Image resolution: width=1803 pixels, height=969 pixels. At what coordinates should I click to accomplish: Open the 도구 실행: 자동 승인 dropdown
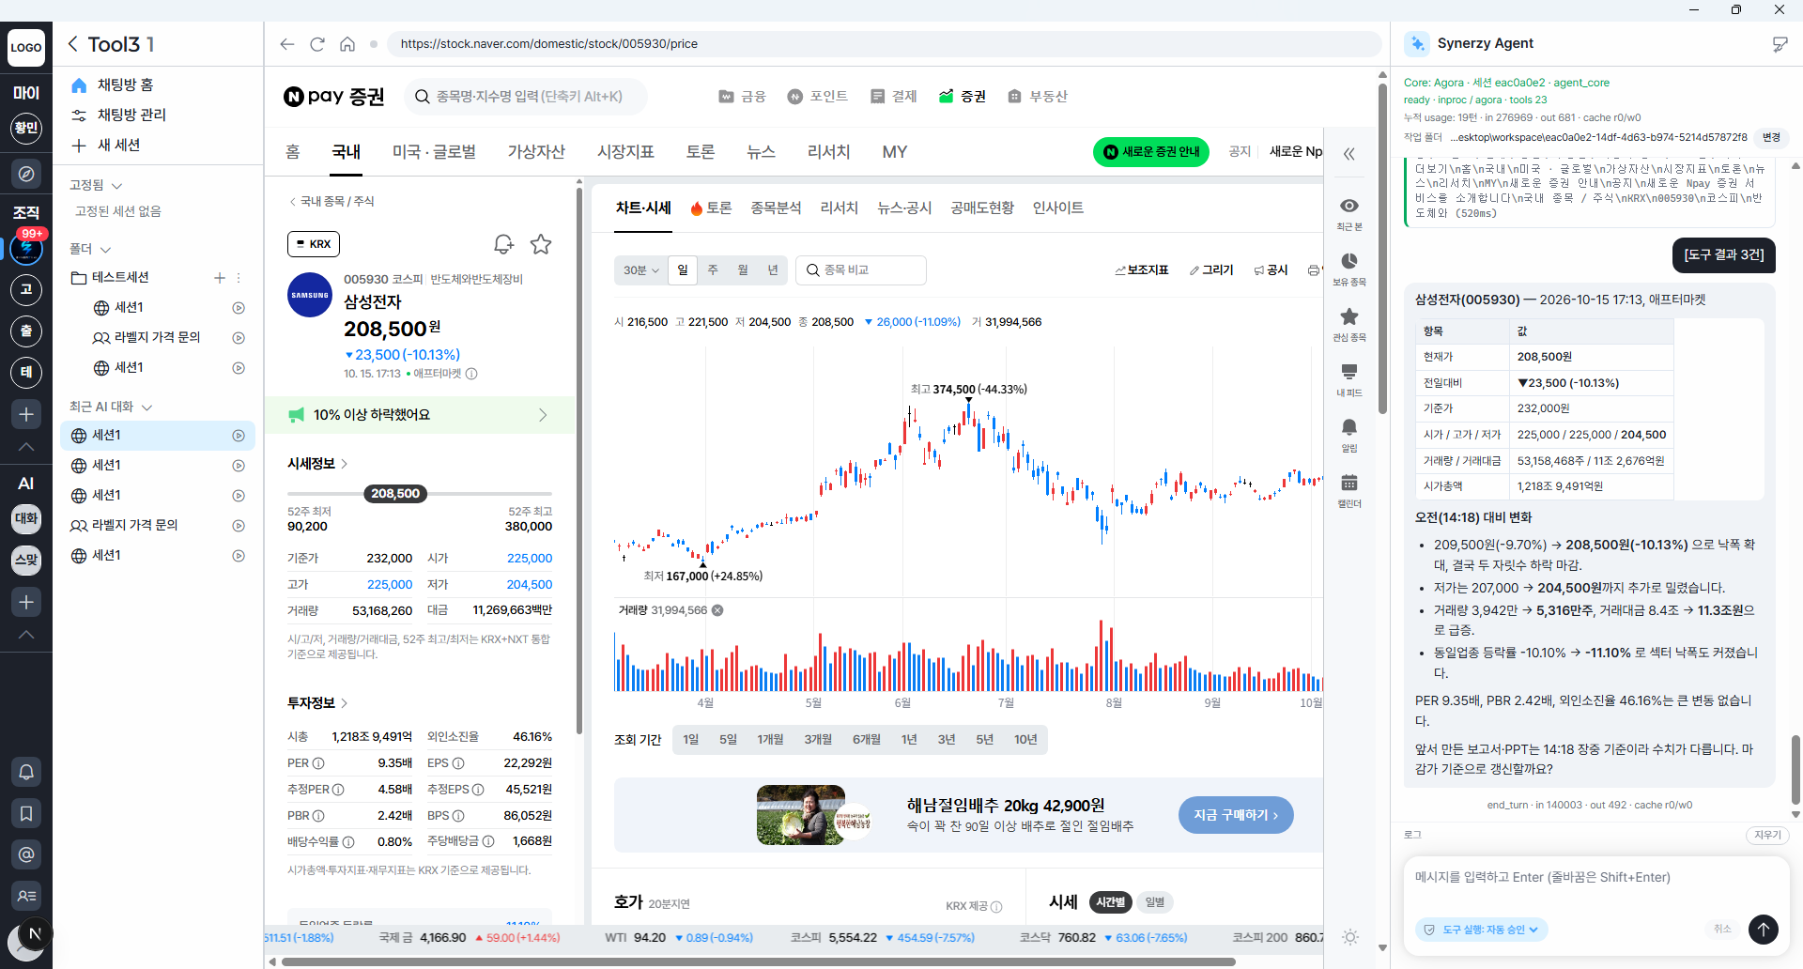1482,930
